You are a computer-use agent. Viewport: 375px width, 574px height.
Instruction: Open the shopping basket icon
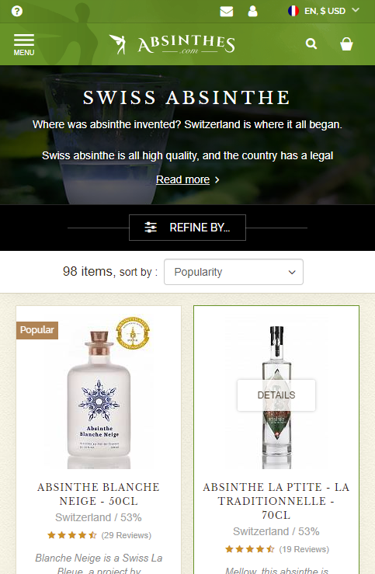(x=346, y=44)
